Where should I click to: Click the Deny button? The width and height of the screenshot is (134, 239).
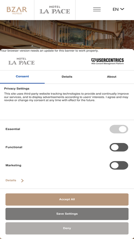[67, 228]
